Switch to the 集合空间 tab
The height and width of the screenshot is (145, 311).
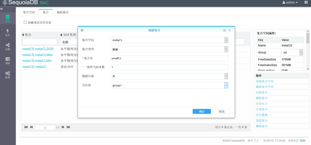[29, 12]
